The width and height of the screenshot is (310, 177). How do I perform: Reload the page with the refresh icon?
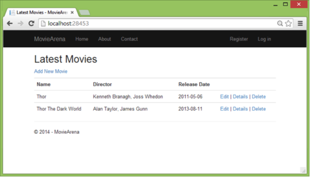click(x=31, y=24)
